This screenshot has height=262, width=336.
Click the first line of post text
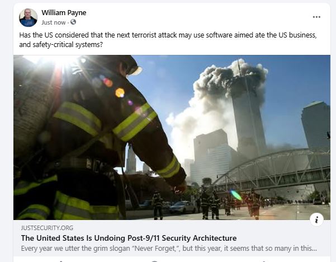168,35
